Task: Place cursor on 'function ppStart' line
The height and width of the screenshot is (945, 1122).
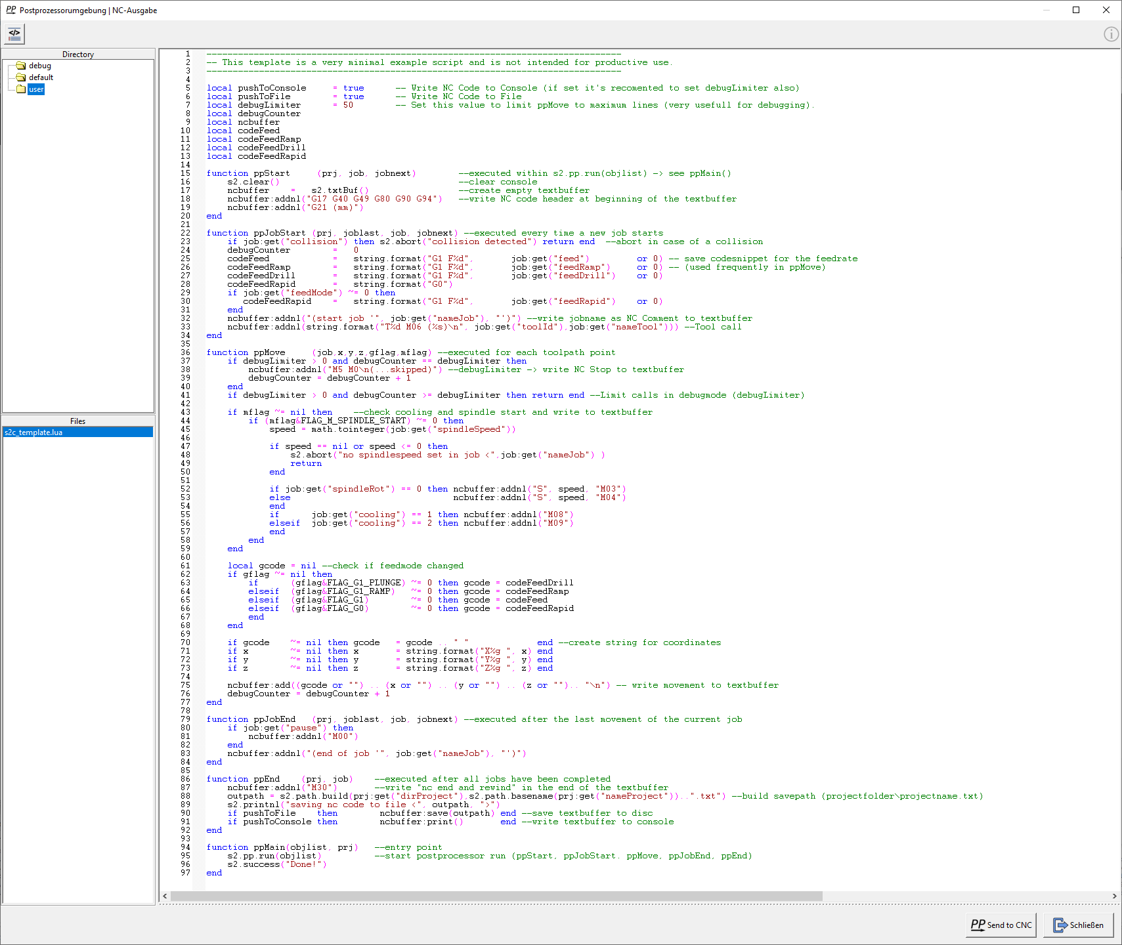Action: click(469, 173)
